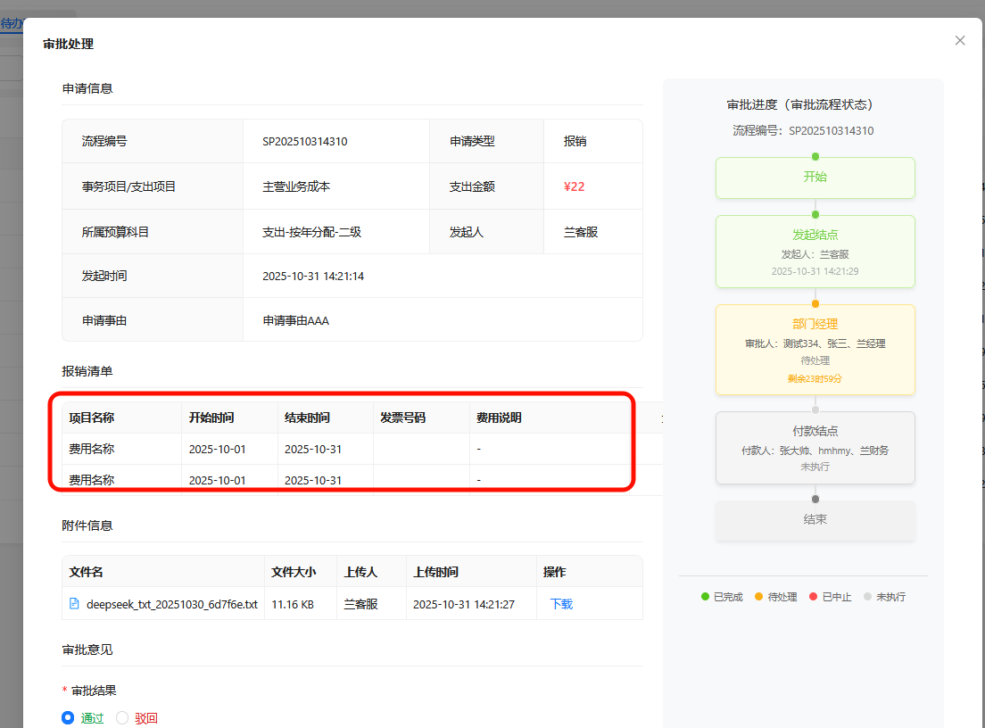Click the dark gray dot above 结束 node
The height and width of the screenshot is (728, 985).
coord(815,499)
